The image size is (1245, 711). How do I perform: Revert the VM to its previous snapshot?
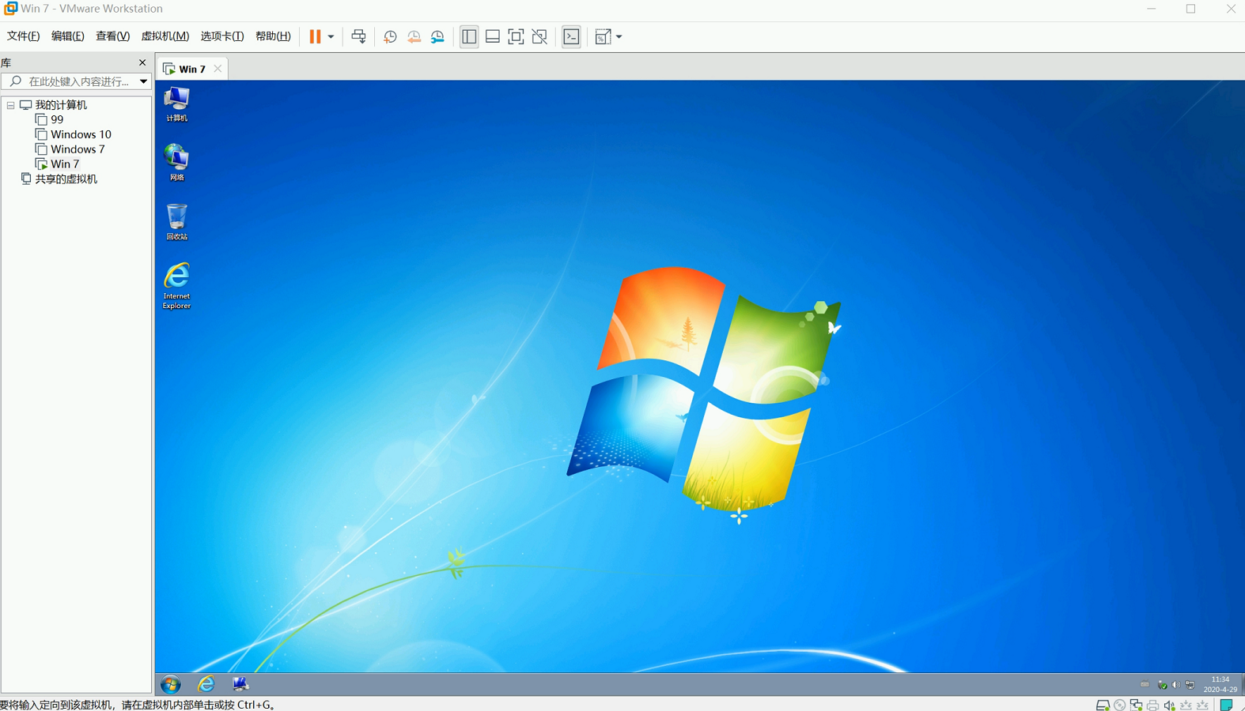[x=414, y=36]
